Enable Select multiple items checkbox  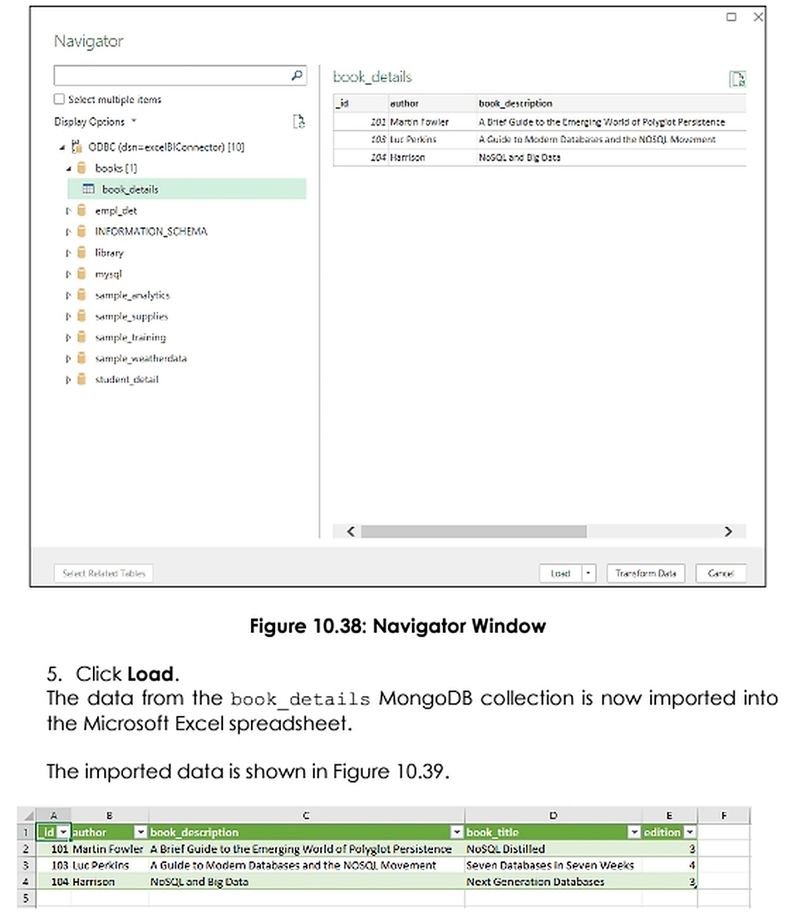click(59, 99)
